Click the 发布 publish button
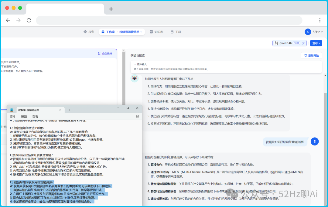 (316, 43)
